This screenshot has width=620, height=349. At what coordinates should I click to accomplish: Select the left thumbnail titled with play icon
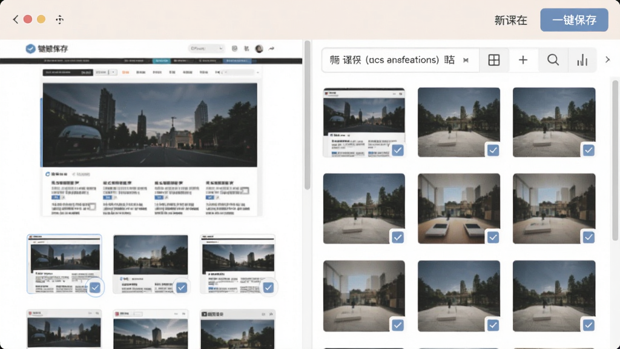(x=237, y=329)
